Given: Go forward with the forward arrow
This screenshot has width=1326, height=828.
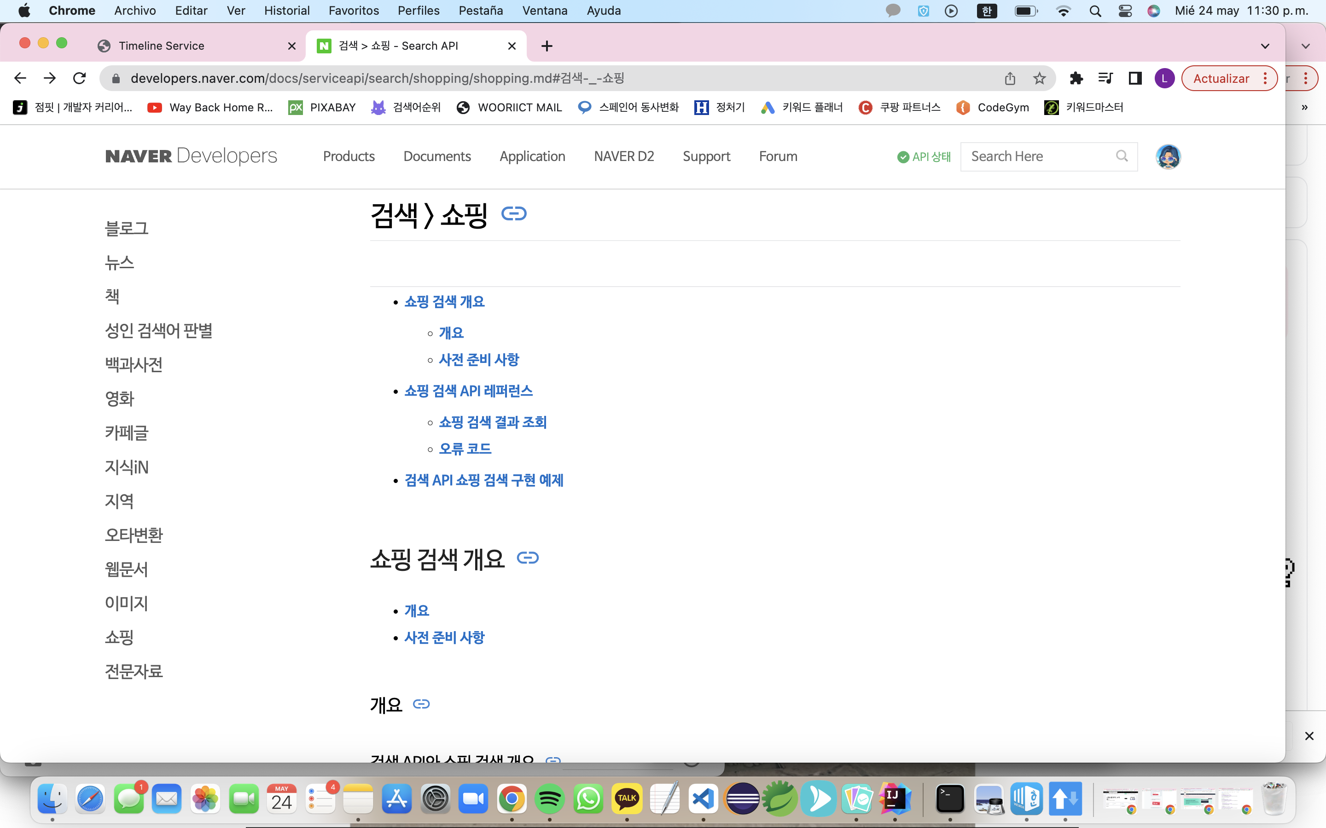Looking at the screenshot, I should coord(50,78).
